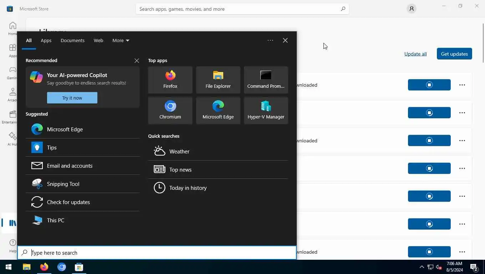Click the muted volume tray icon
The image size is (485, 274).
pyautogui.click(x=439, y=267)
